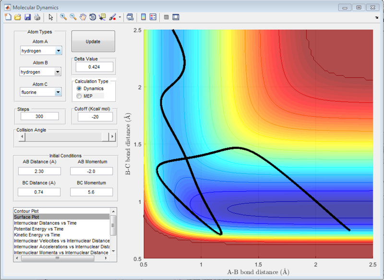Activate the Pan hand tool
The image size is (384, 280).
(x=83, y=17)
